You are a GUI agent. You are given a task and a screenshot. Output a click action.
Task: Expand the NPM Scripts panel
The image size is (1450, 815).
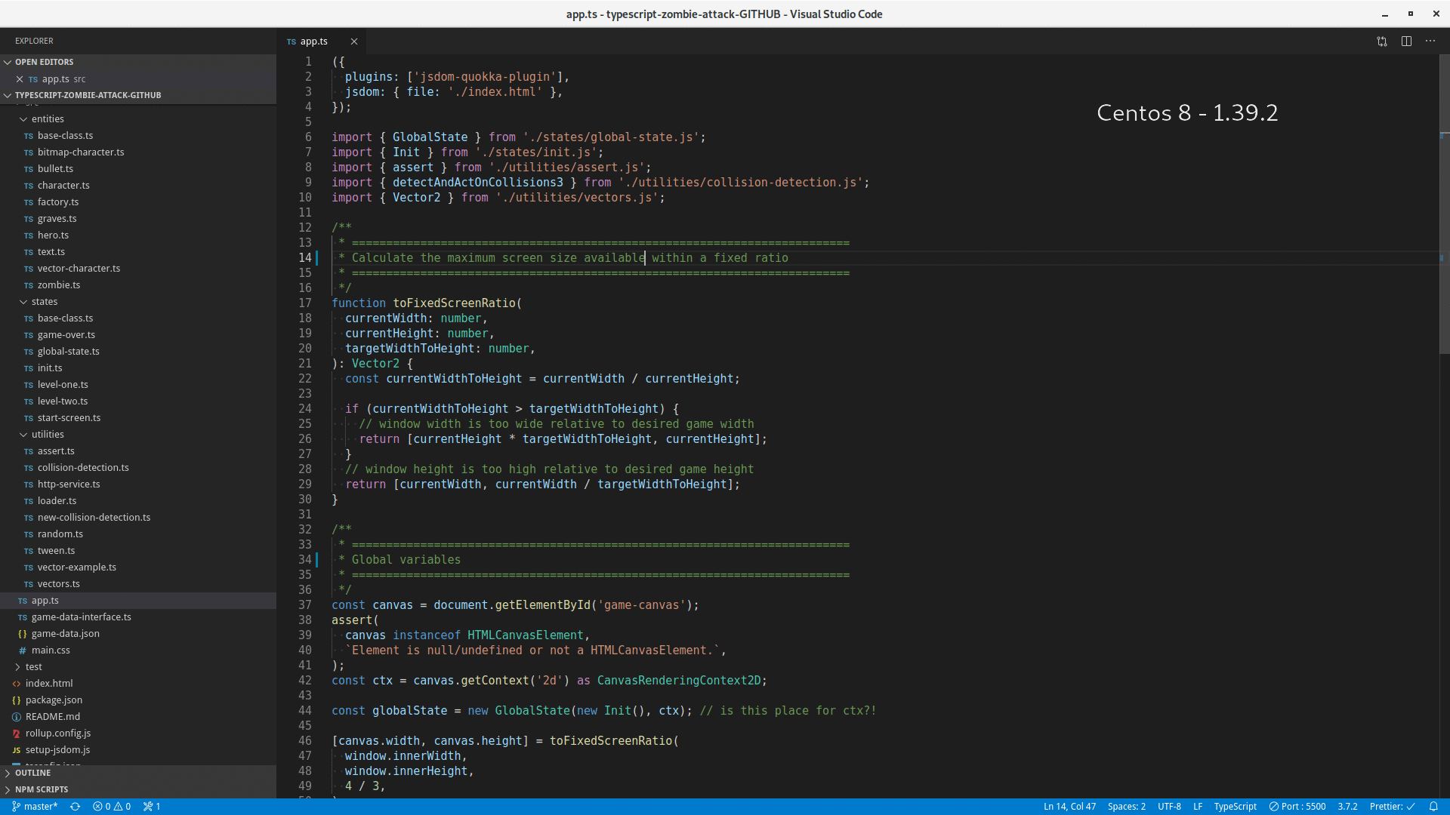(x=138, y=789)
